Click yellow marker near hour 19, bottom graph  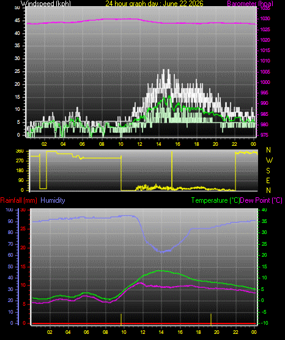[211, 319]
